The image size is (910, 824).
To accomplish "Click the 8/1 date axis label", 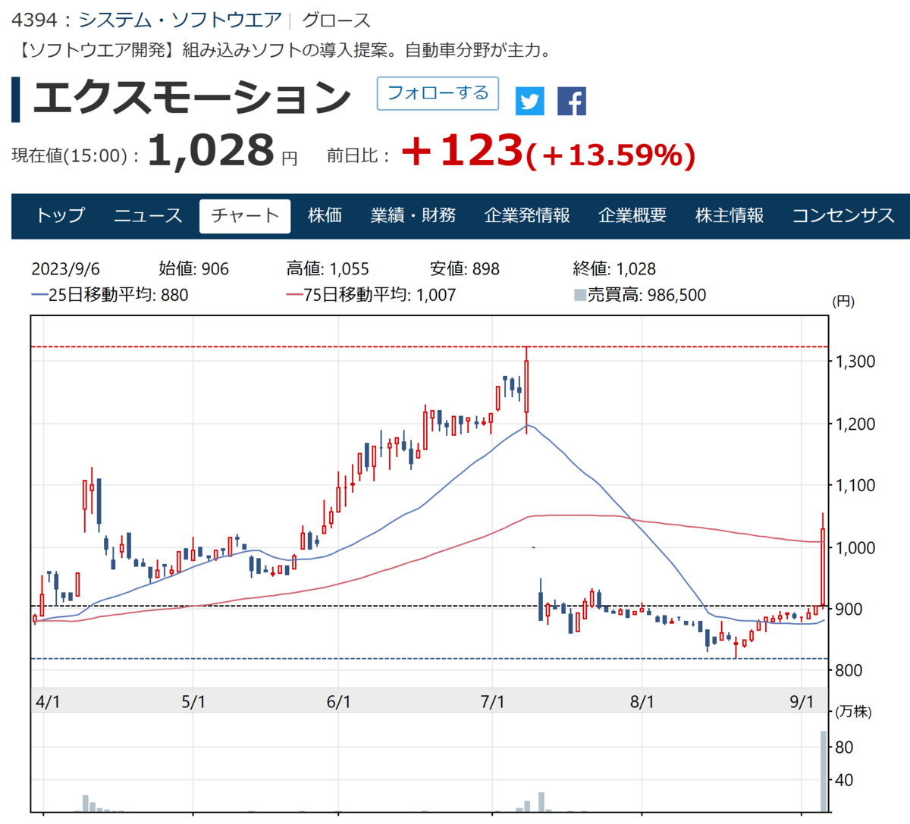I will pyautogui.click(x=642, y=702).
